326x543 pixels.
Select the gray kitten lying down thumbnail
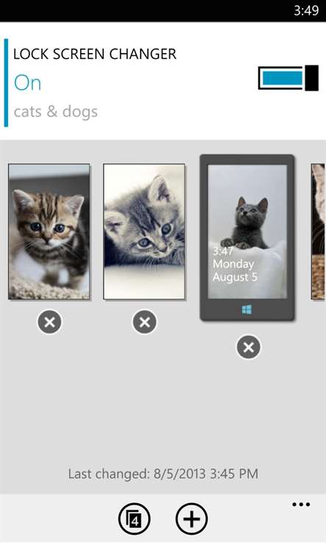coord(144,231)
